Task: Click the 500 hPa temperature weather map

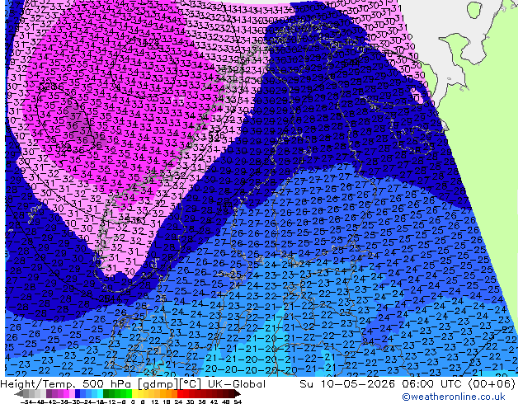Action: (x=261, y=188)
